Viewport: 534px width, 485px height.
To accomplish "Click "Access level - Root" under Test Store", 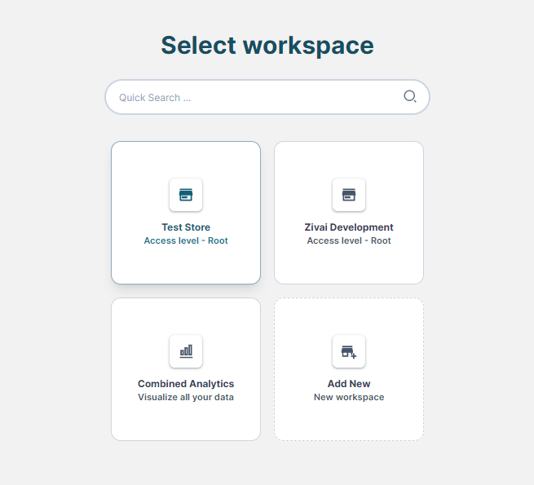I will (x=186, y=241).
